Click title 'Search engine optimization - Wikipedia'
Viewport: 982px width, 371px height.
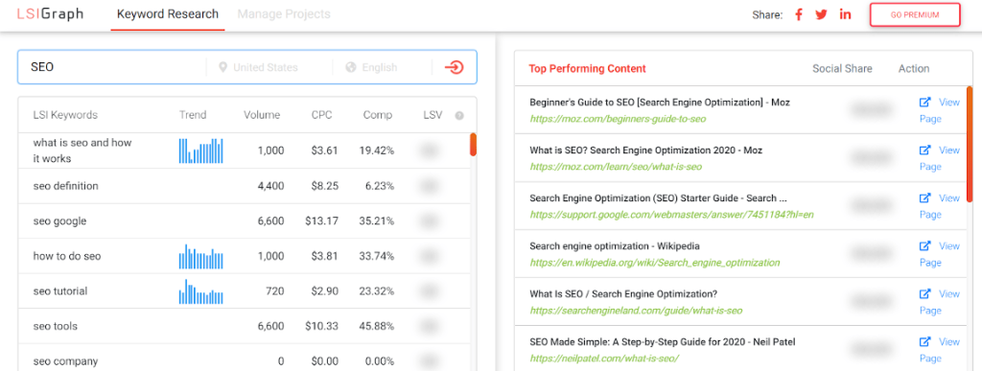point(615,245)
